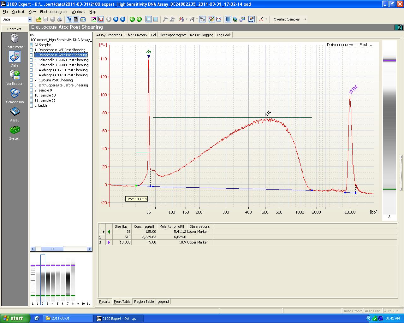The image size is (404, 323).
Task: Click the open file folder icon
Action: tap(39, 19)
